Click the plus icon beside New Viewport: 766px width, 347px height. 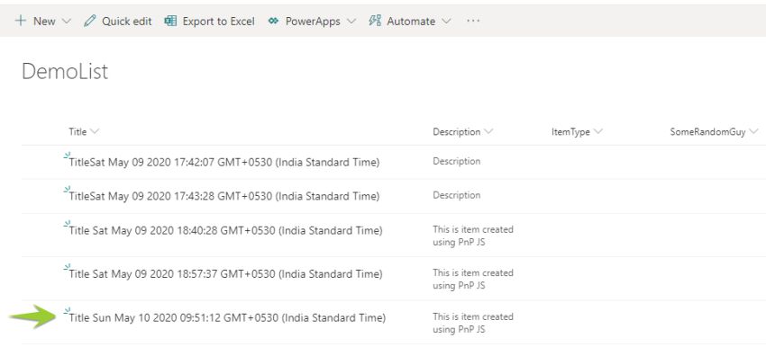coord(21,21)
